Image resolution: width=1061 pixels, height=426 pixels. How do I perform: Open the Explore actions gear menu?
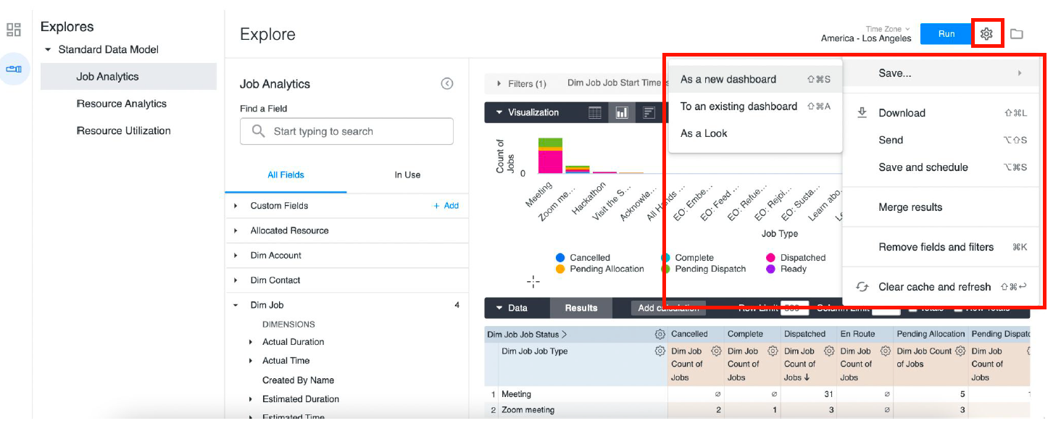[x=986, y=34]
